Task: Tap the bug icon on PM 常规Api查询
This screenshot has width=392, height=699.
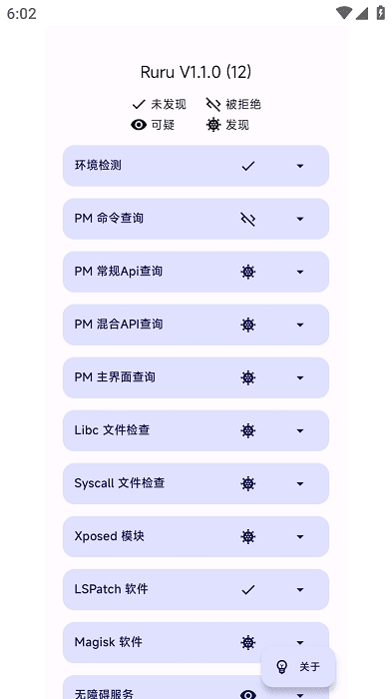Action: [248, 272]
